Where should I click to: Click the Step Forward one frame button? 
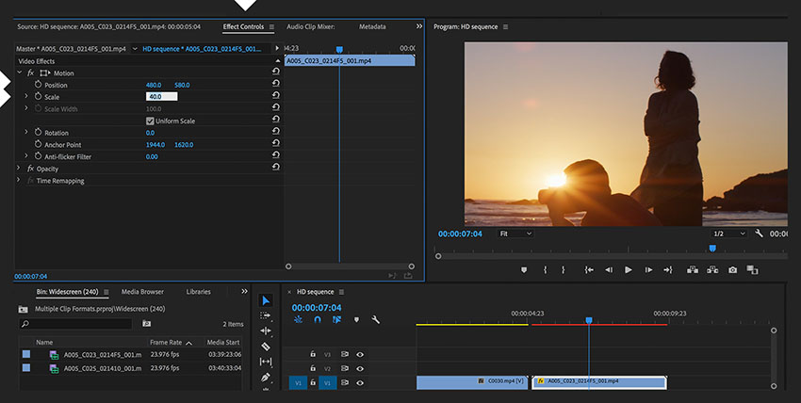(648, 270)
